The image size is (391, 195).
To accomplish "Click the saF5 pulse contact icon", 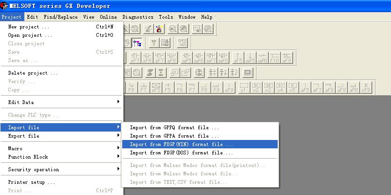I will coord(186,57).
